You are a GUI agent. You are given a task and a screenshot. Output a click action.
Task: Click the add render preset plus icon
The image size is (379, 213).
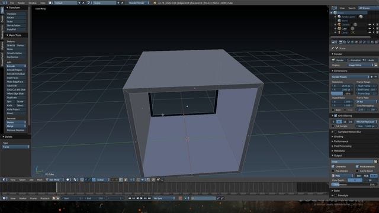[x=372, y=77]
